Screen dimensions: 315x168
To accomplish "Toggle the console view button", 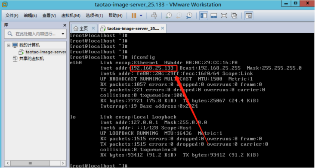I will coord(249,16).
